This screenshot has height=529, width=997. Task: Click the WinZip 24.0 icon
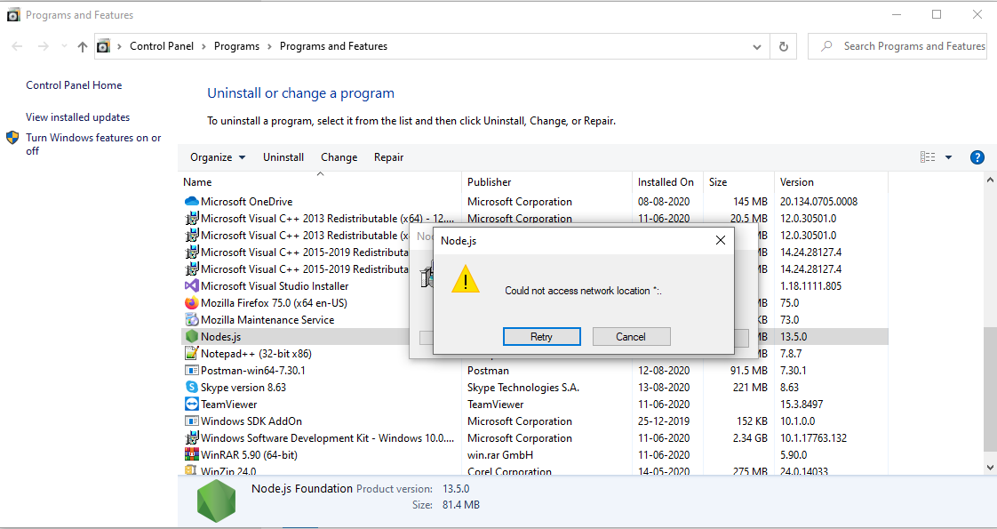[191, 470]
